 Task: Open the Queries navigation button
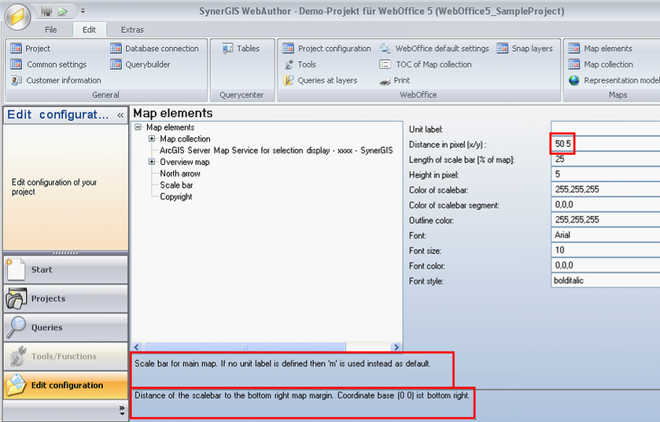point(65,328)
